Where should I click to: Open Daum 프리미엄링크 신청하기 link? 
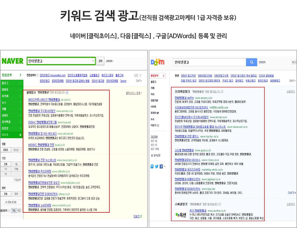[x=291, y=92]
